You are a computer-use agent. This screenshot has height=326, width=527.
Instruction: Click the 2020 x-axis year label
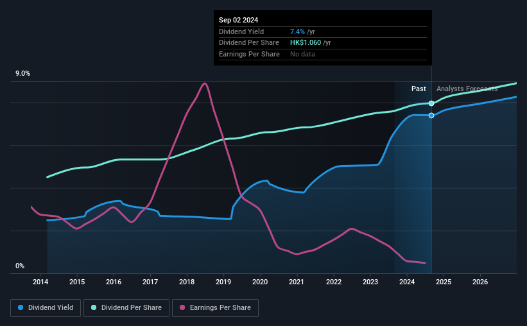point(260,282)
